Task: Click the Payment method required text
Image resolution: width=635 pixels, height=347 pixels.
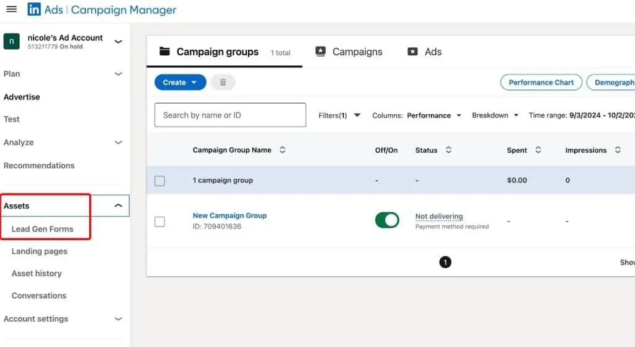Action: (x=452, y=227)
